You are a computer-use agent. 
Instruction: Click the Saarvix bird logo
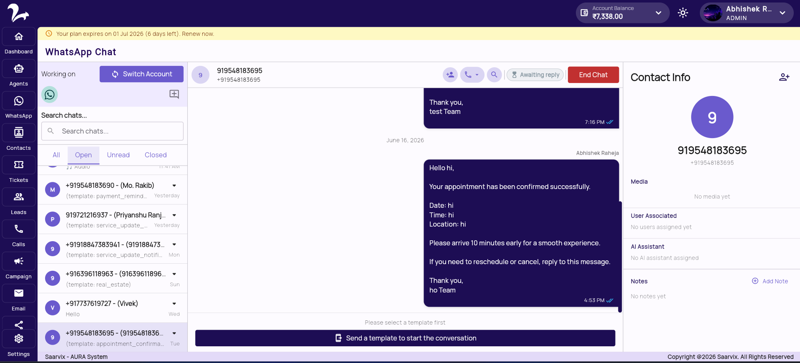(18, 13)
